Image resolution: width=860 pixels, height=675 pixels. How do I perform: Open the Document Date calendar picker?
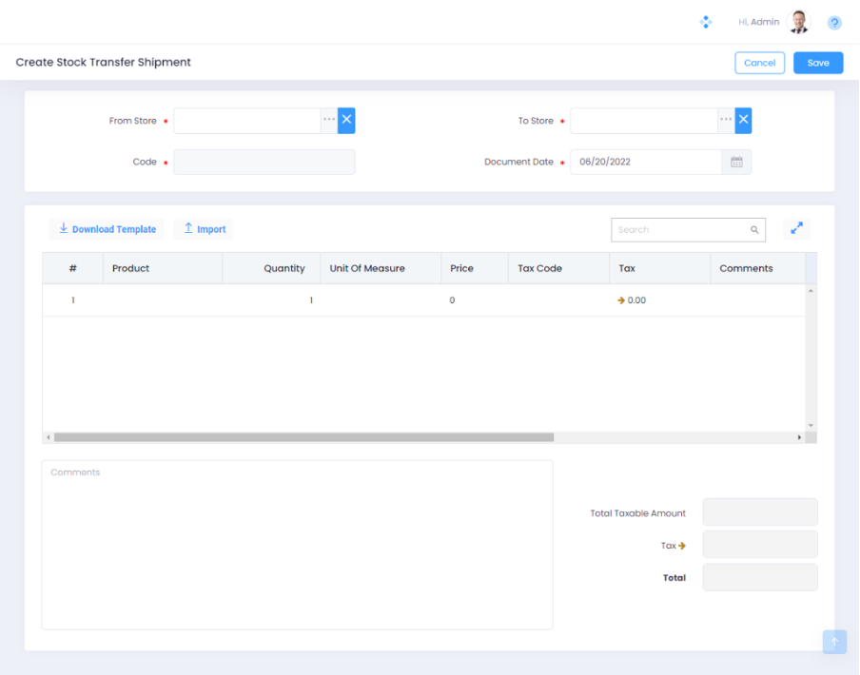click(x=736, y=162)
